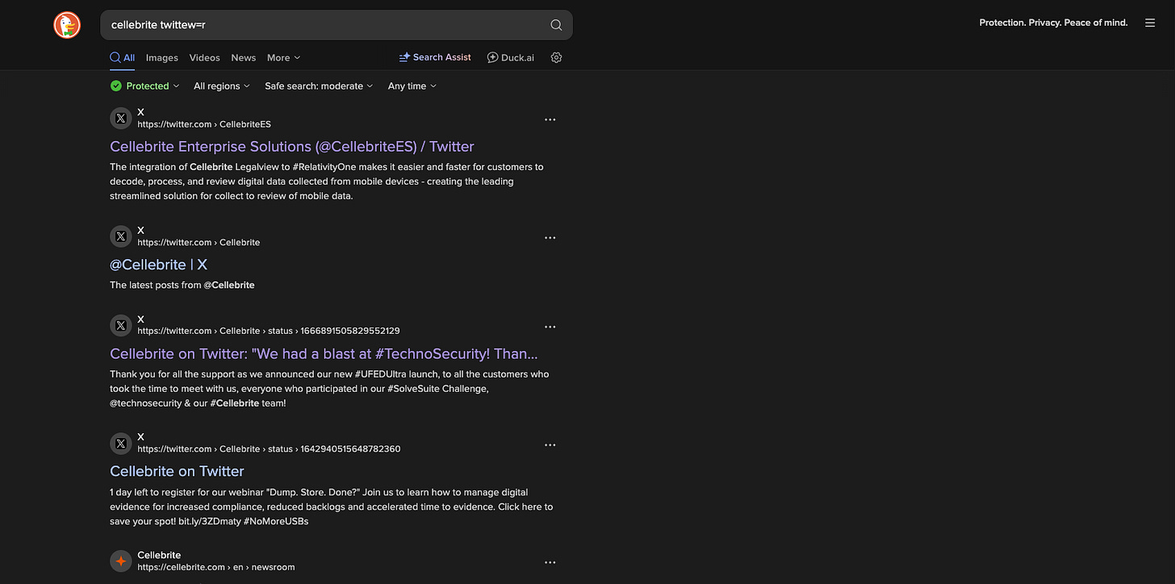
Task: Open Duck.ai chat
Action: coord(510,57)
